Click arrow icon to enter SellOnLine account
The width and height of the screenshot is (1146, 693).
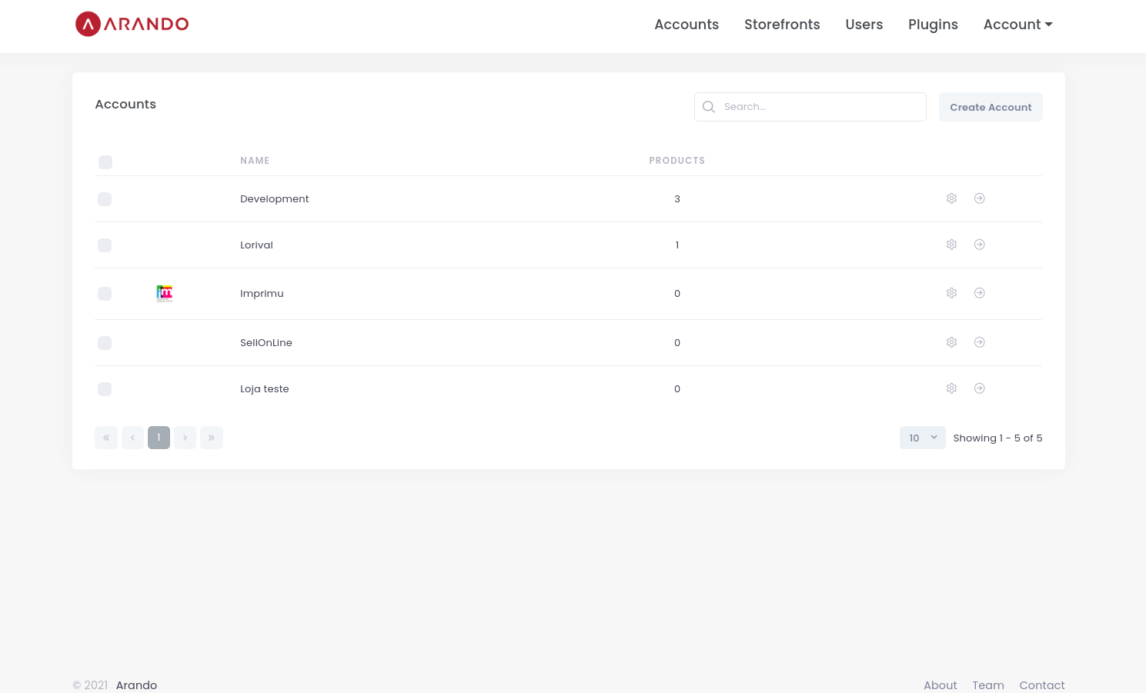979,342
